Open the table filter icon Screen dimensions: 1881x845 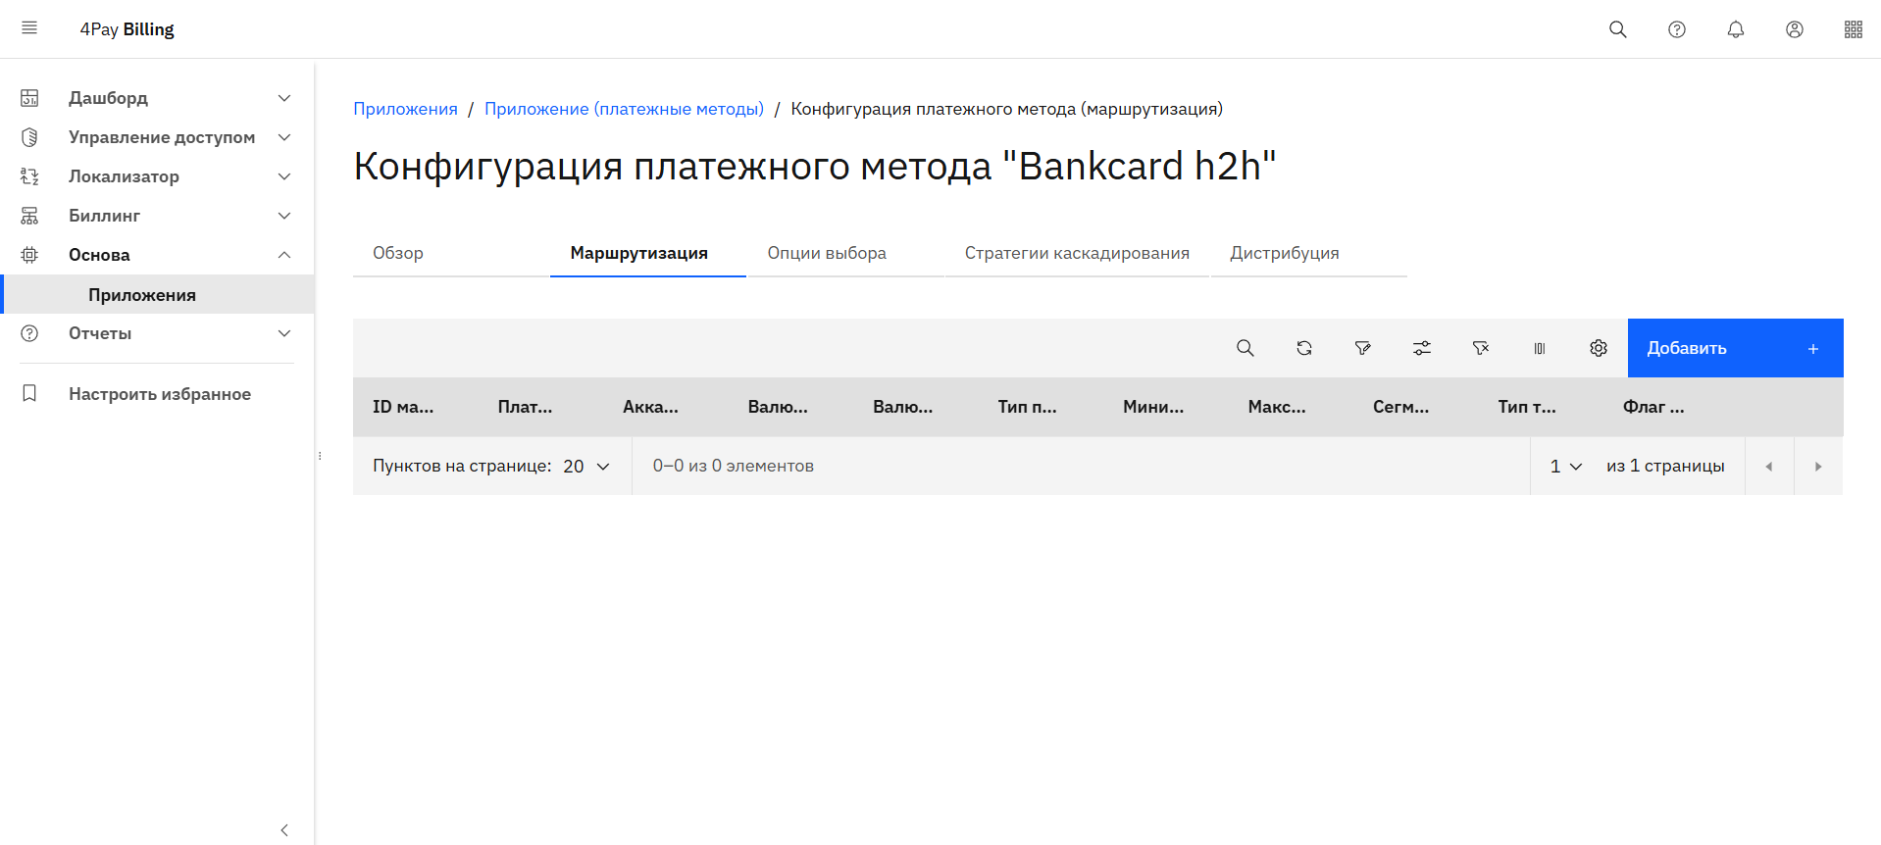[x=1362, y=348]
